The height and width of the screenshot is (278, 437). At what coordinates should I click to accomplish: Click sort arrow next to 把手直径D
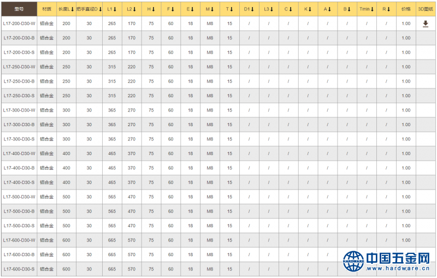point(101,9)
